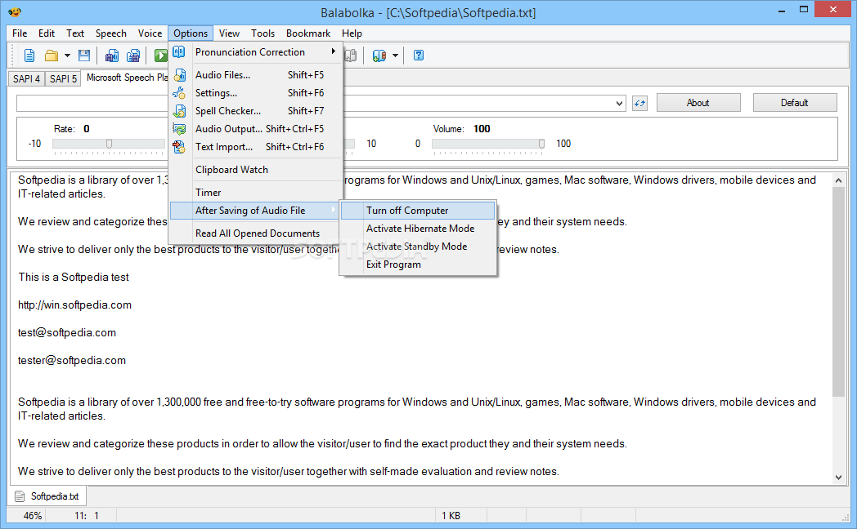The width and height of the screenshot is (857, 529).
Task: Click the 'This is a Softpedia test' line
Action: 74,277
